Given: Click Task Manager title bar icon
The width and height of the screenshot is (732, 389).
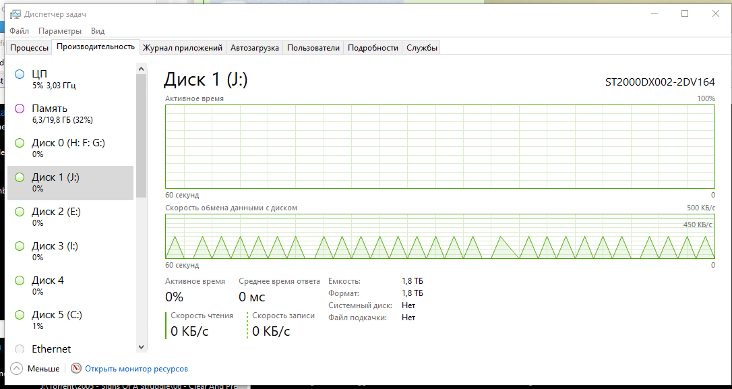Looking at the screenshot, I should tap(16, 14).
